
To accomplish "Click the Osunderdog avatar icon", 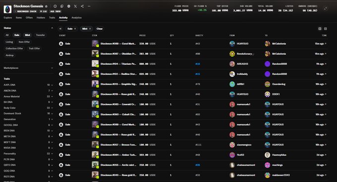I will 267,84.
